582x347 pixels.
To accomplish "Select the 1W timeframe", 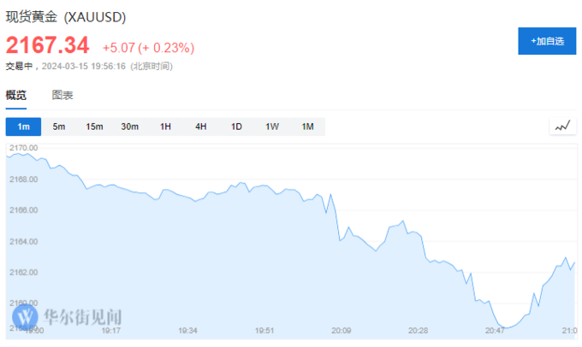I will 272,126.
